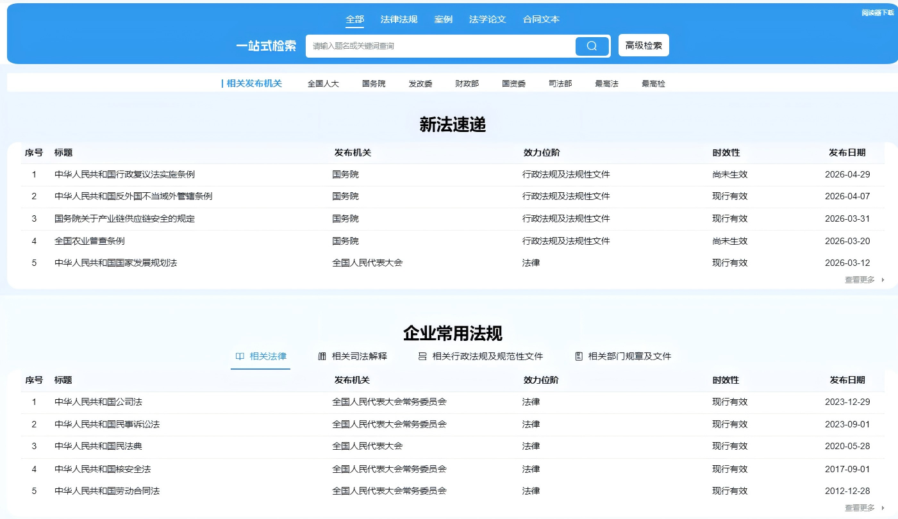Click the arrow next to 查看更多 under 企业常用法规

tap(883, 508)
